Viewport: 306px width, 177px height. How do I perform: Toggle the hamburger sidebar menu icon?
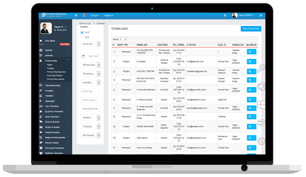[76, 15]
